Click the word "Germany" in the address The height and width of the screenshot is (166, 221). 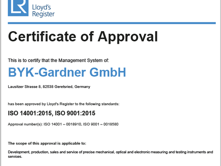coord(82,87)
